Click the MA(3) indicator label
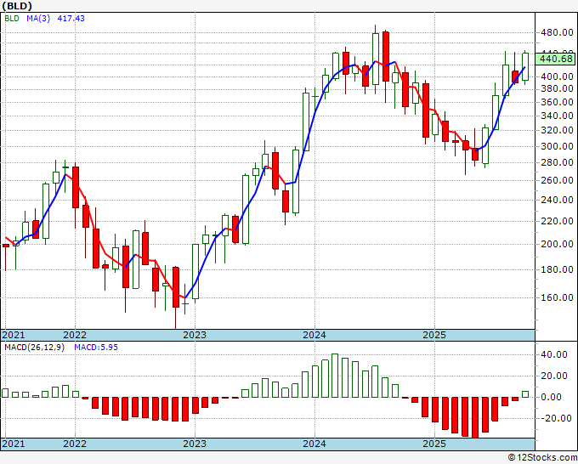Screen dimensions: 578x464 coord(38,18)
